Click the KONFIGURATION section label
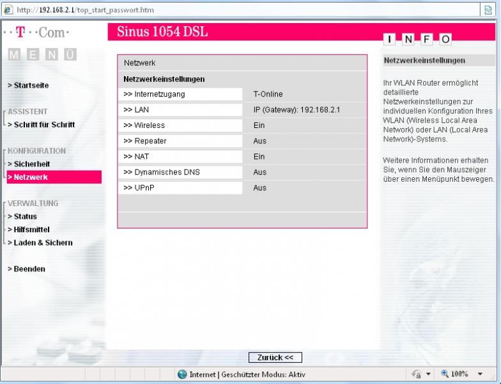The height and width of the screenshot is (384, 501). click(x=37, y=151)
